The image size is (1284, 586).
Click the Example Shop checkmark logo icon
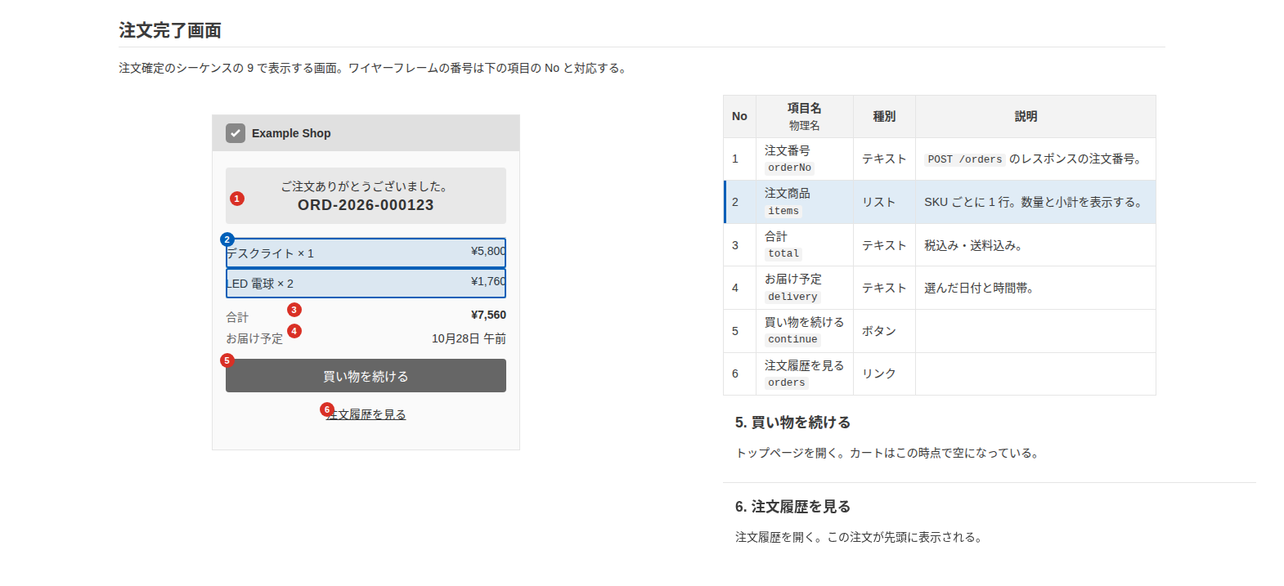coord(236,133)
